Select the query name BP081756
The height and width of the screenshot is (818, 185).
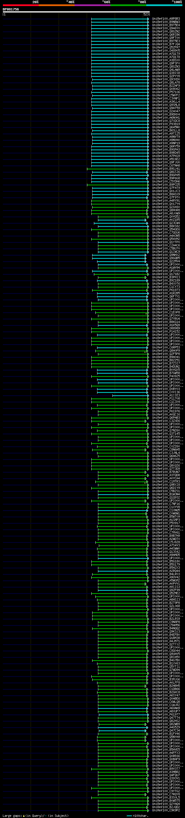click(x=11, y=9)
